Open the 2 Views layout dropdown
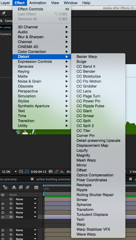 coord(132,172)
